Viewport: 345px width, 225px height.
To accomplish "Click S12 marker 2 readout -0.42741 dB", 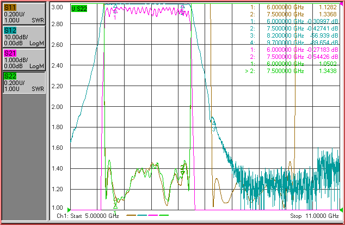I will 322,28.
